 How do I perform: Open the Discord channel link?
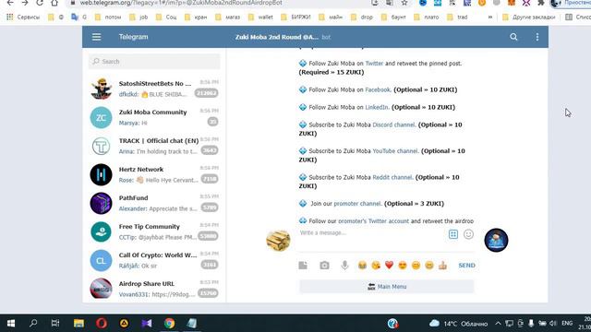tap(394, 125)
